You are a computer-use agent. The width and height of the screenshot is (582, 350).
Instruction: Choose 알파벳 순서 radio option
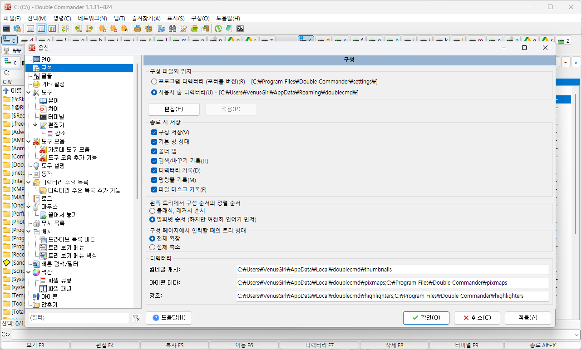tap(153, 219)
